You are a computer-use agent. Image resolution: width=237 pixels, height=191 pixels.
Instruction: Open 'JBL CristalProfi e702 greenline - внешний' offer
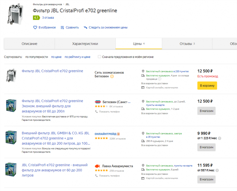[55, 170]
